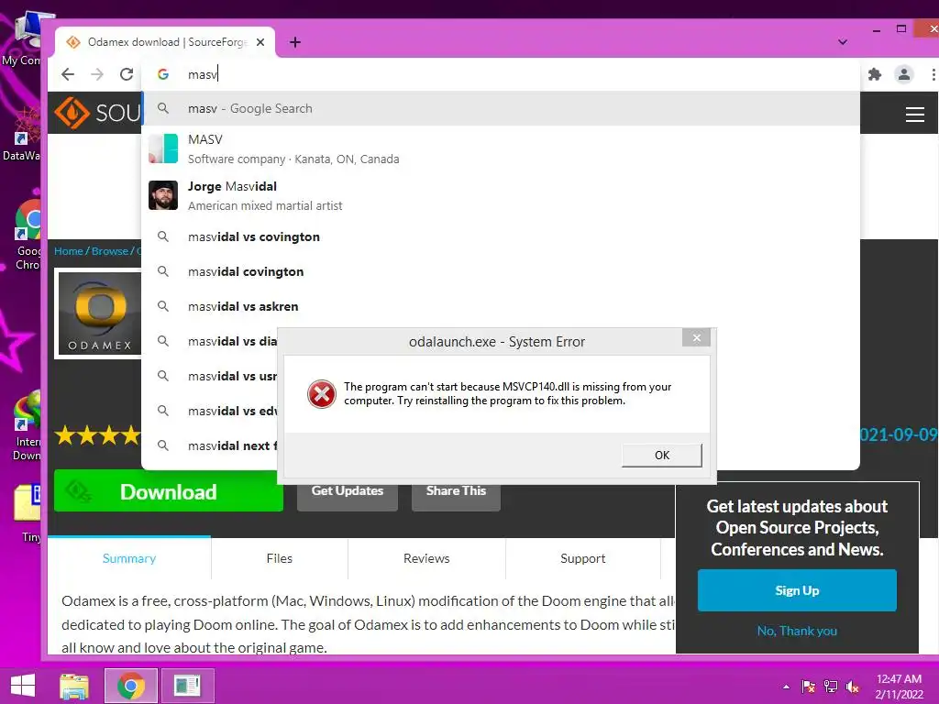Reload the current page
The width and height of the screenshot is (939, 704).
tap(127, 74)
